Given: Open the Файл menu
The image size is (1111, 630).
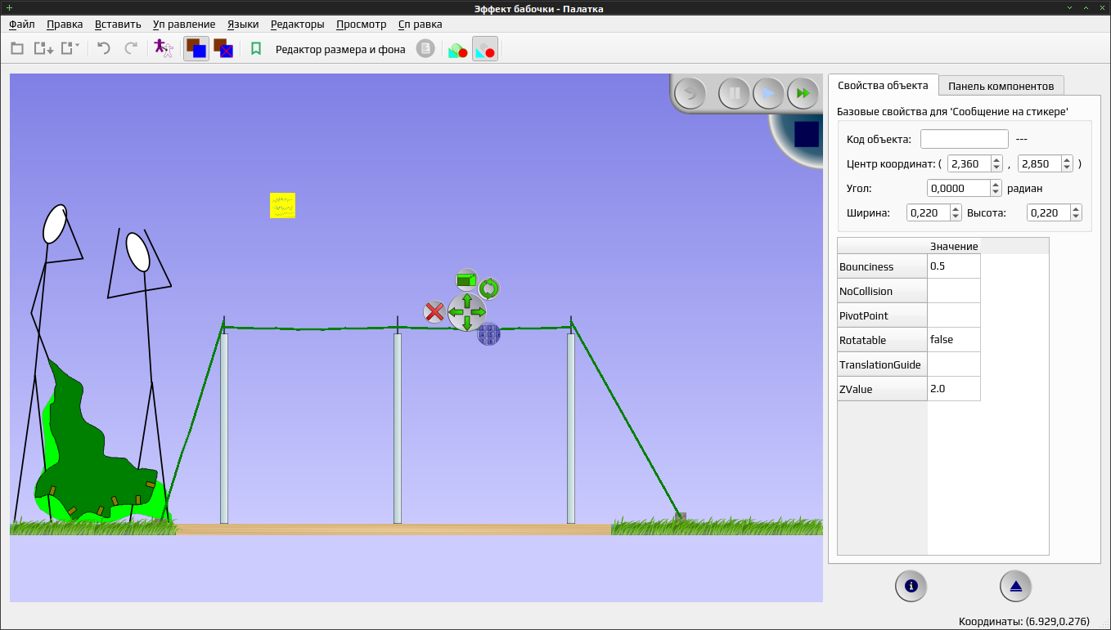Looking at the screenshot, I should 22,24.
